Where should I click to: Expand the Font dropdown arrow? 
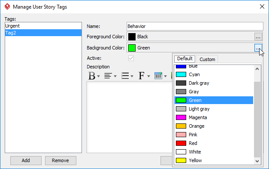(x=148, y=76)
